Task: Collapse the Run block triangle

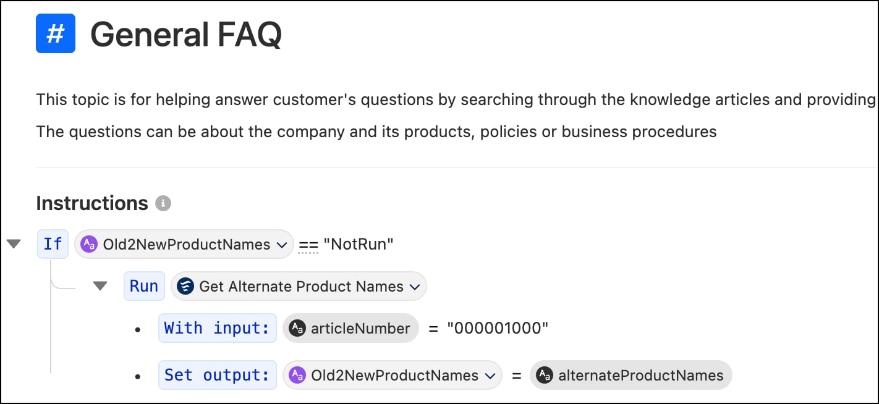Action: click(100, 286)
